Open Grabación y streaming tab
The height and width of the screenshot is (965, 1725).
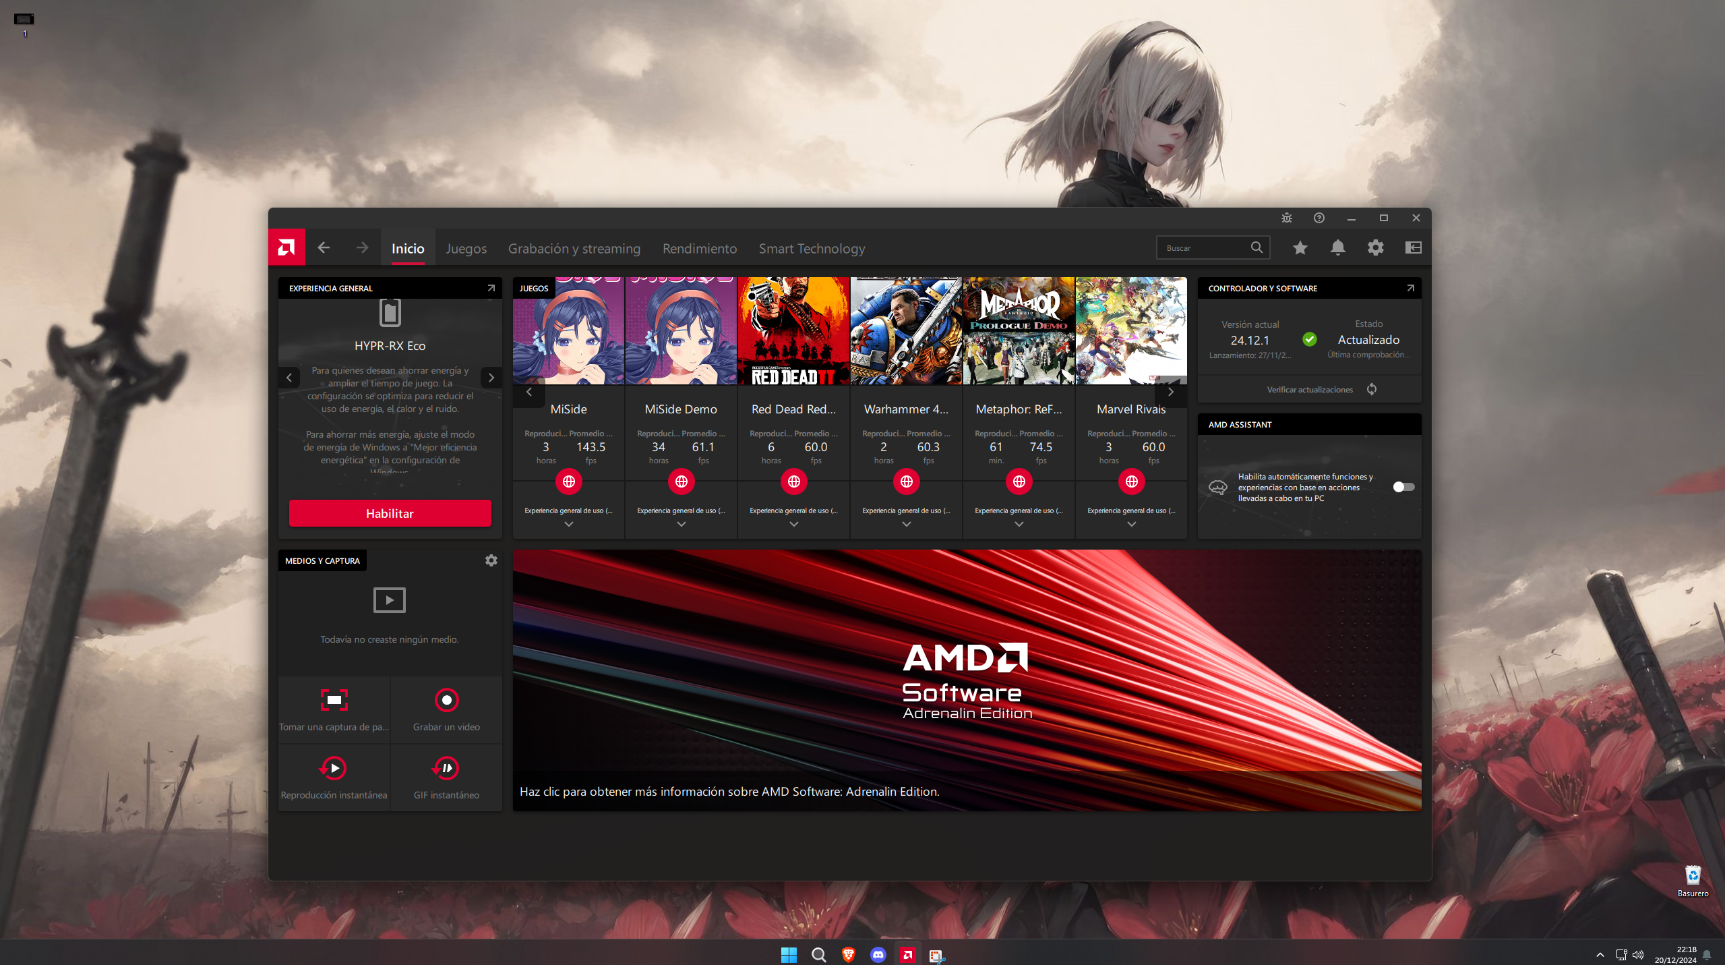point(574,248)
